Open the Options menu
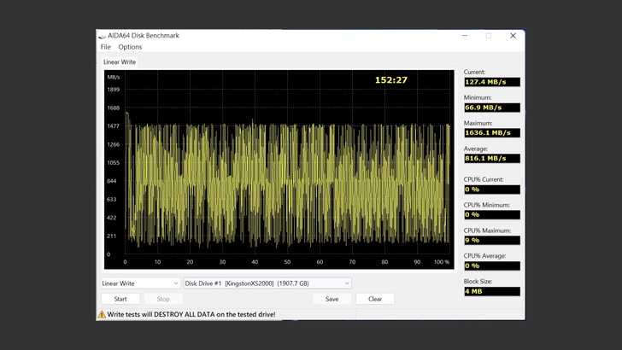This screenshot has height=350, width=622. pos(130,47)
